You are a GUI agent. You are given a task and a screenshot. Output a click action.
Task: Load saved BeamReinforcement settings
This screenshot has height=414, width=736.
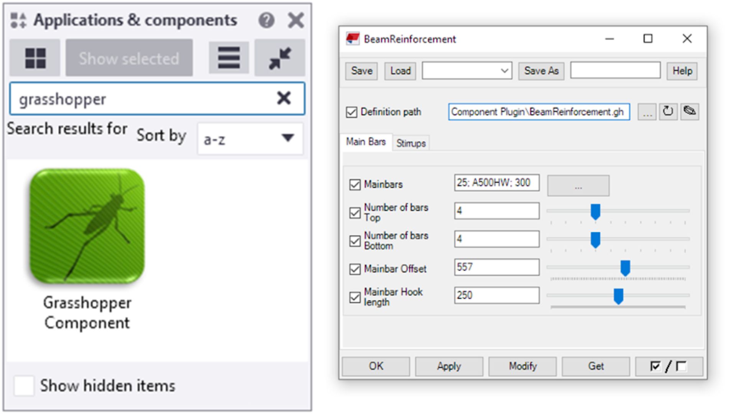point(400,71)
